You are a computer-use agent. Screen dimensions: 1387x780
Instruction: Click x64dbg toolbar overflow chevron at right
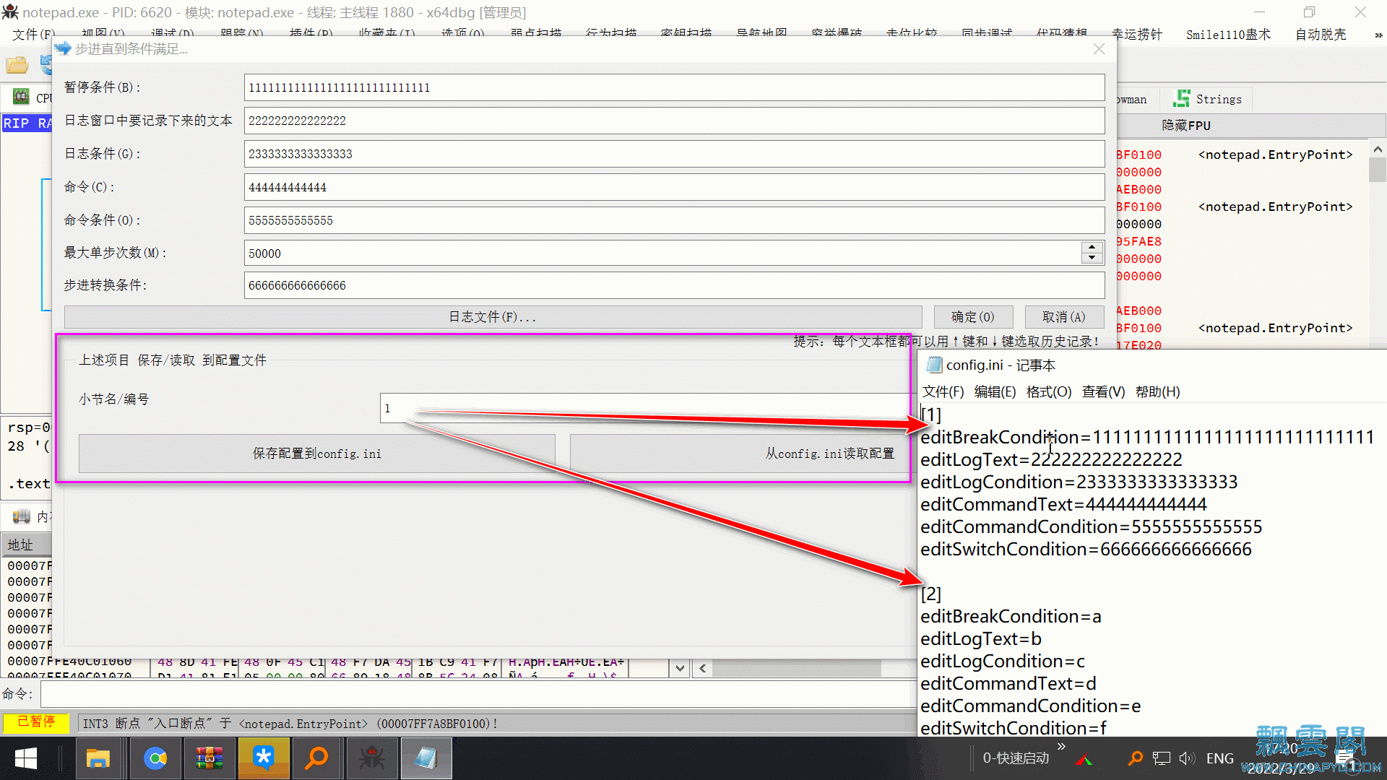[1378, 34]
